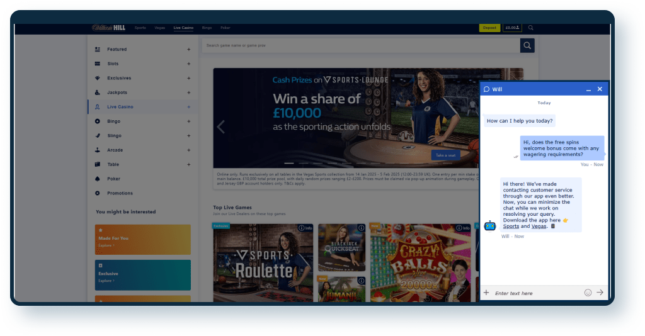Viewport: 645px width, 336px height.
Task: Click the info icon on Blackjack Quickseat
Action: click(361, 228)
